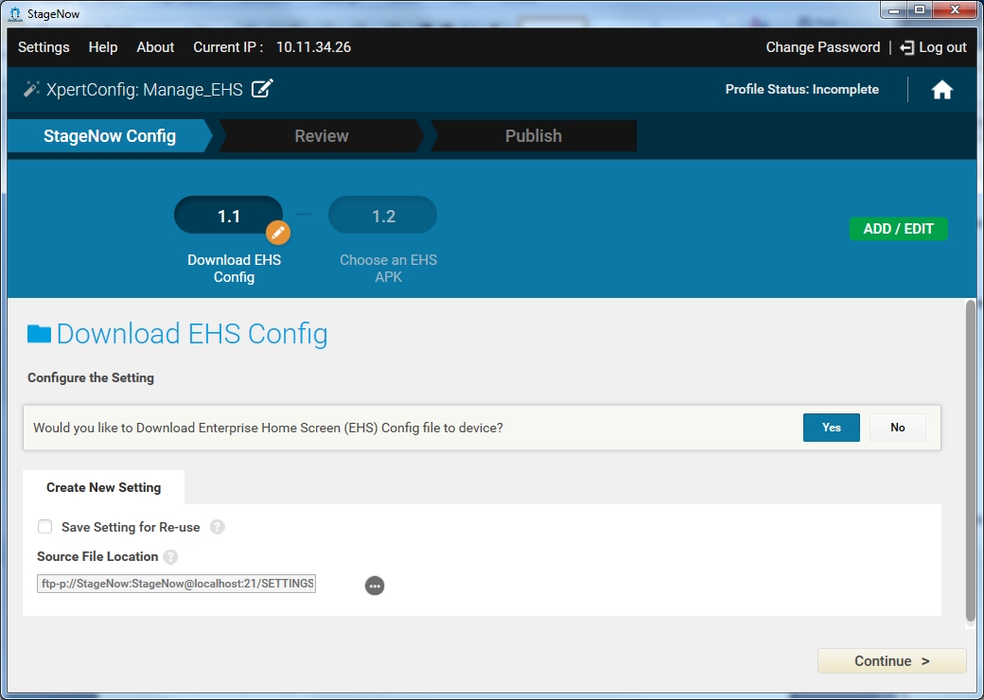Screen dimensions: 984x700
Task: Open file browser with ellipsis button
Action: click(x=375, y=586)
